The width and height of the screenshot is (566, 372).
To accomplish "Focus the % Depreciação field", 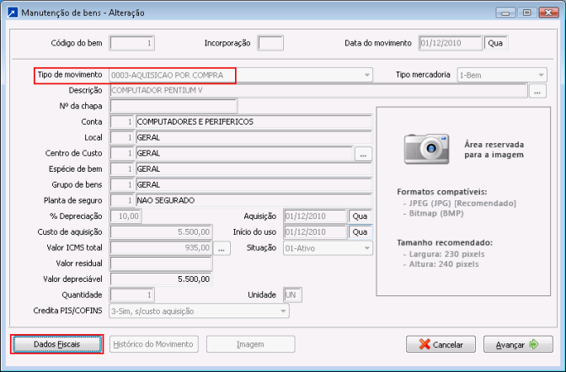I will point(125,216).
